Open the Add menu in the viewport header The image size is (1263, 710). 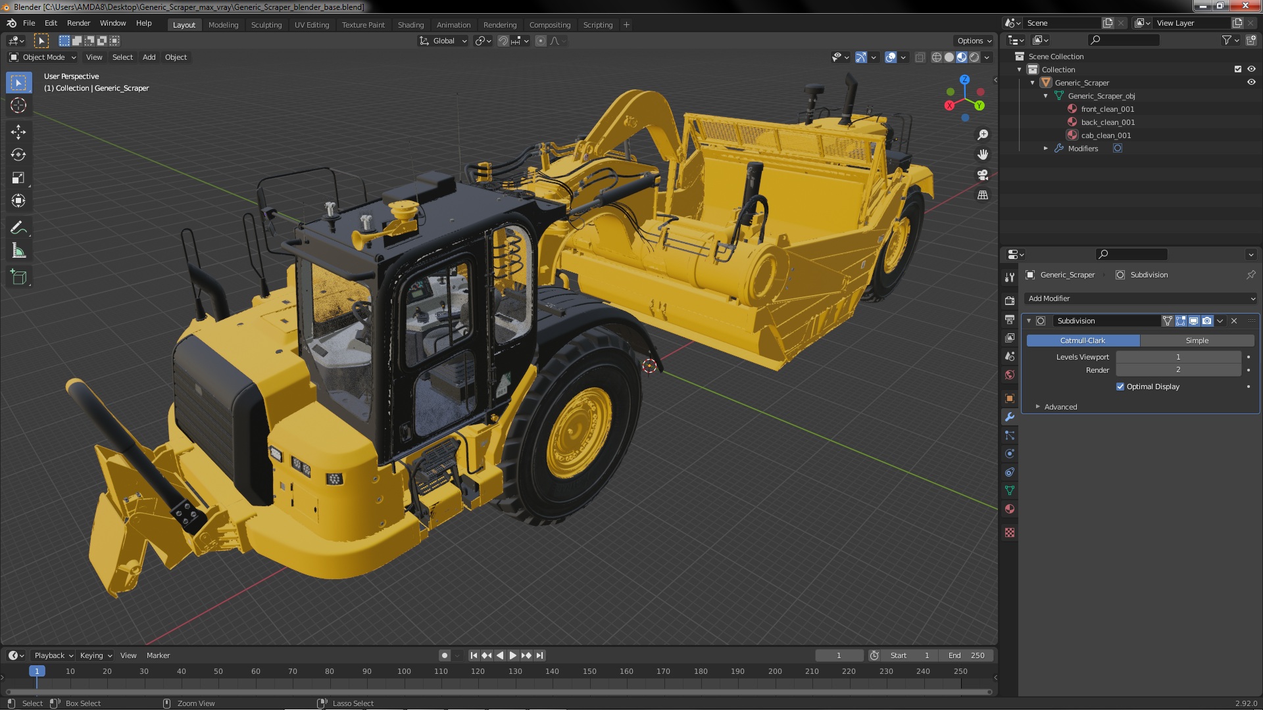pyautogui.click(x=149, y=57)
